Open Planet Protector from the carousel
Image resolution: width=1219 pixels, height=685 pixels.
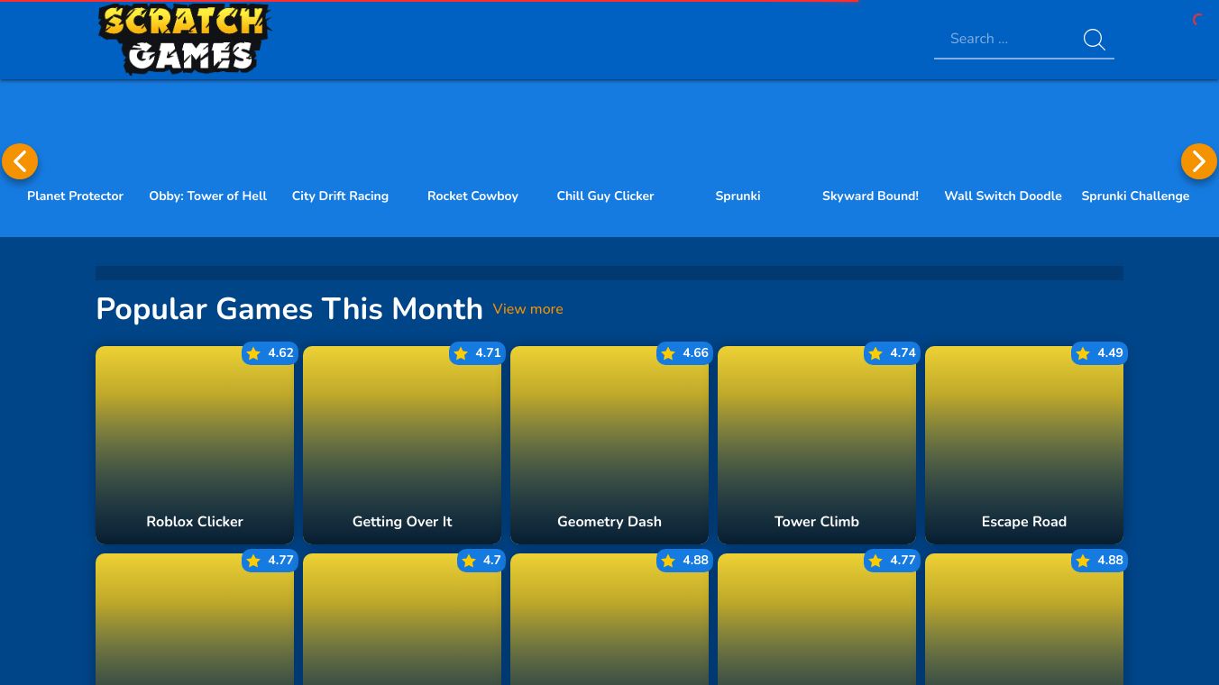75,196
